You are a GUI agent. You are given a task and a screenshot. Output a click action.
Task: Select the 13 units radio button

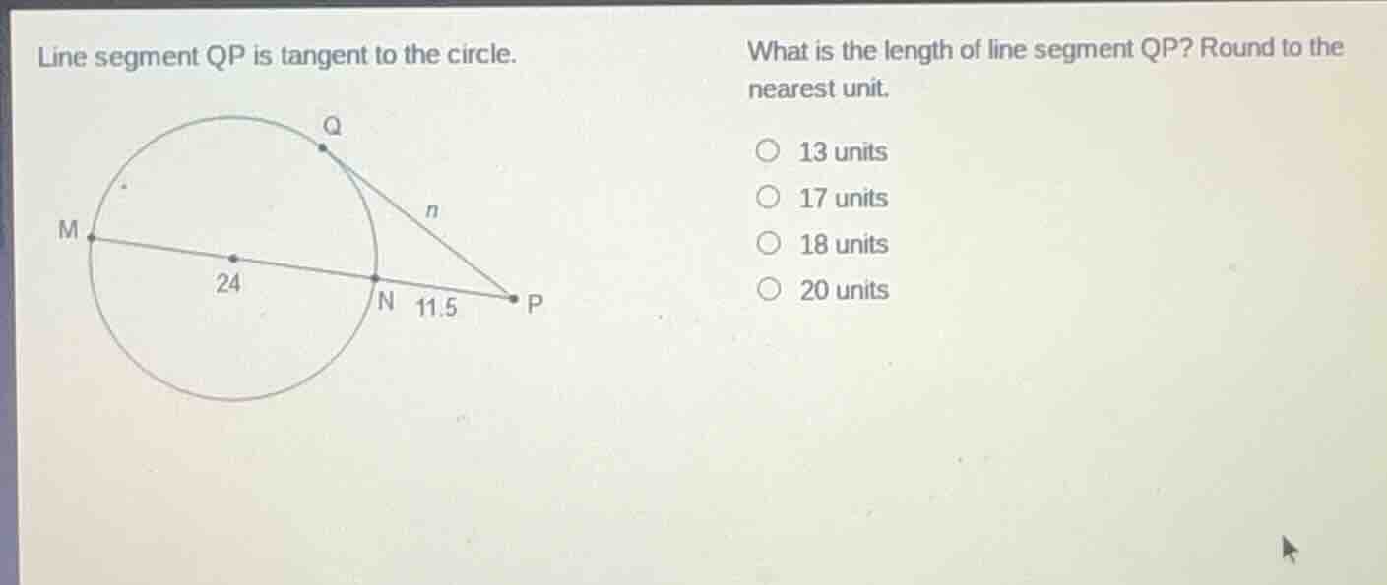tap(767, 150)
